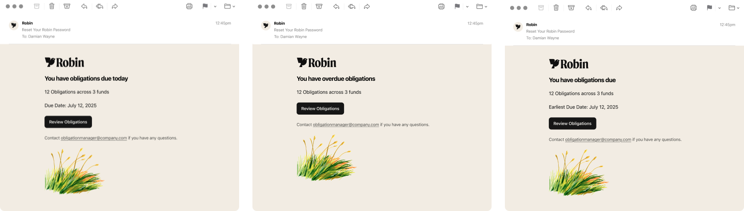The width and height of the screenshot is (744, 211).
Task: Open flag options dropdown in 'due today' email window
Action: click(x=215, y=7)
